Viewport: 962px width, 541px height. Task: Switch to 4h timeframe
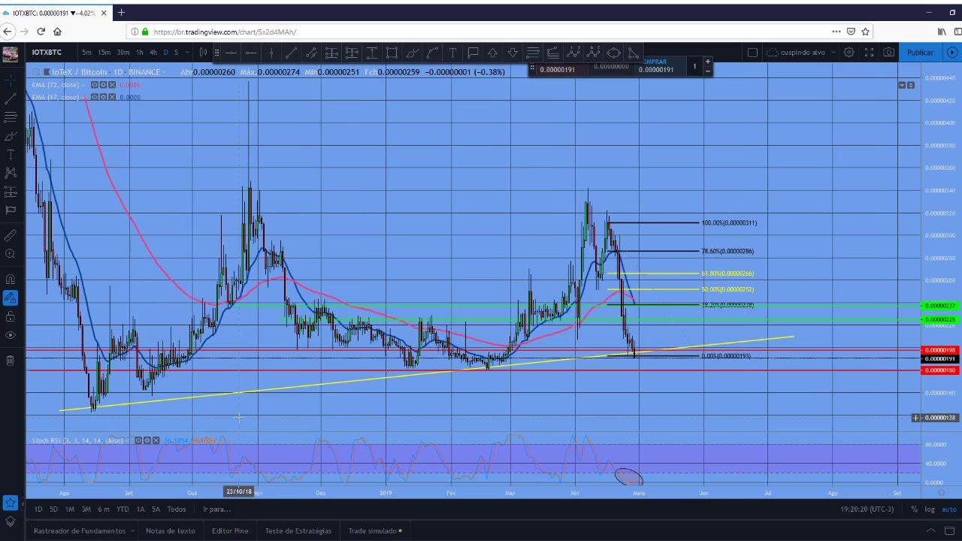pyautogui.click(x=153, y=52)
